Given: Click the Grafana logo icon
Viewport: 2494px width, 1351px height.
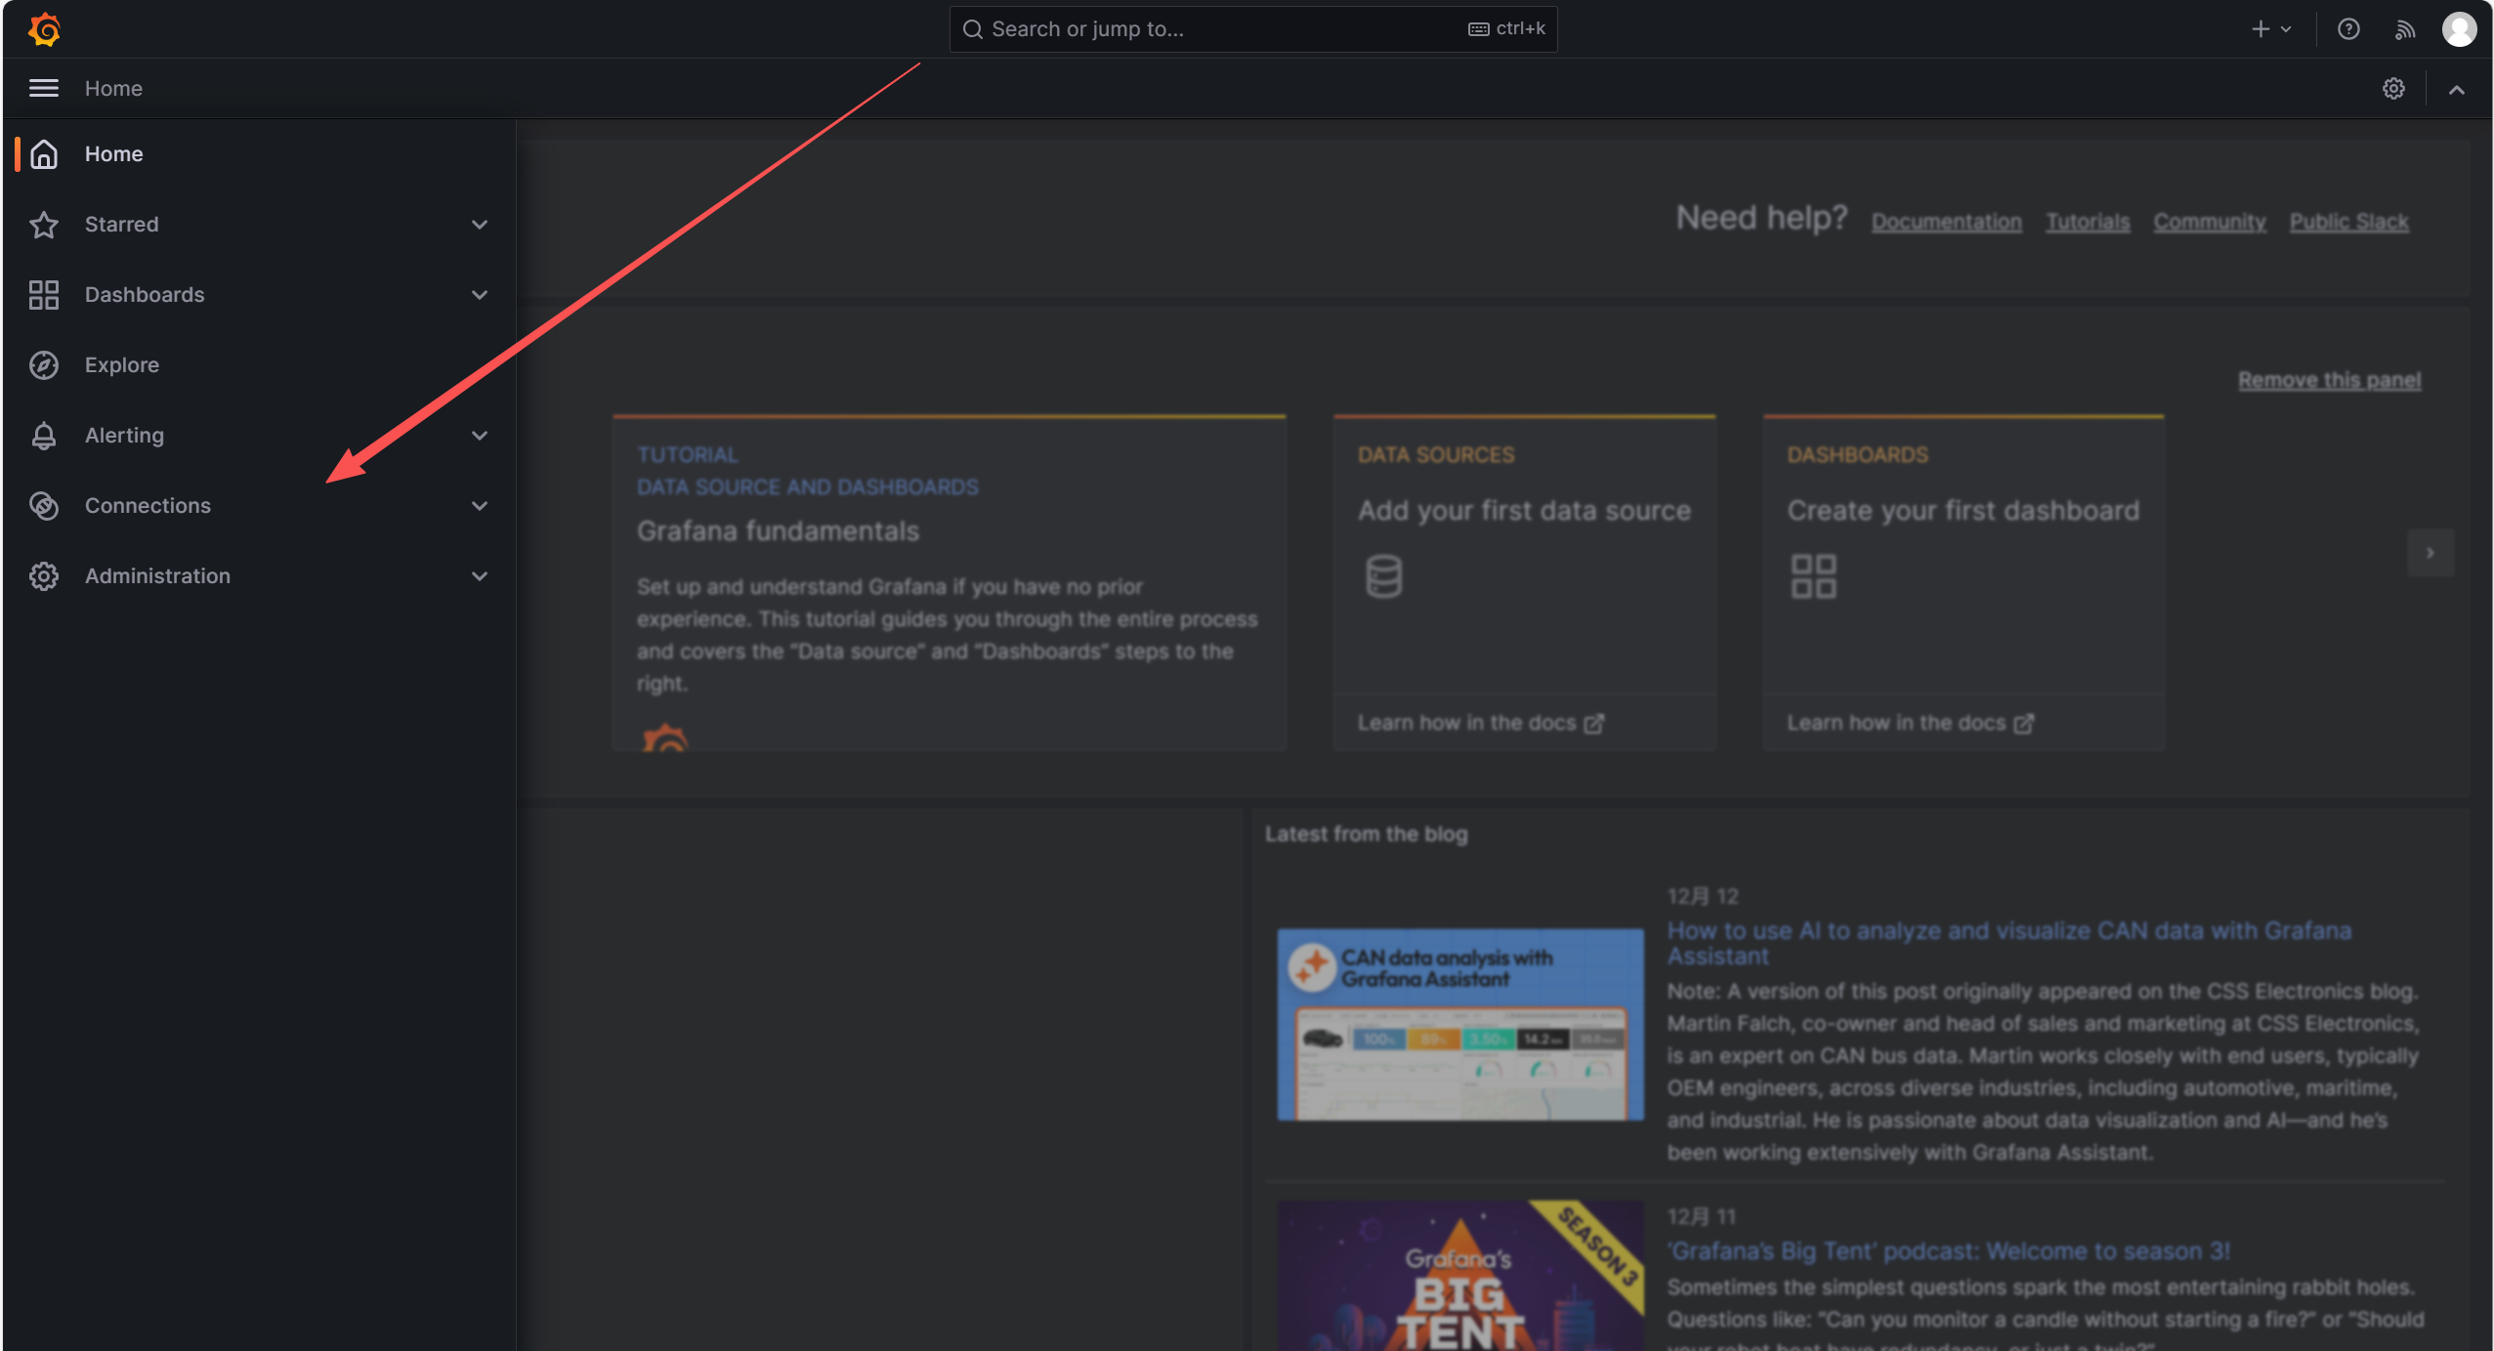Looking at the screenshot, I should pos(44,29).
